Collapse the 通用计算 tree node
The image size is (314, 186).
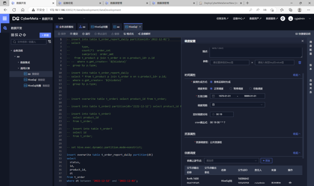tap(18, 68)
